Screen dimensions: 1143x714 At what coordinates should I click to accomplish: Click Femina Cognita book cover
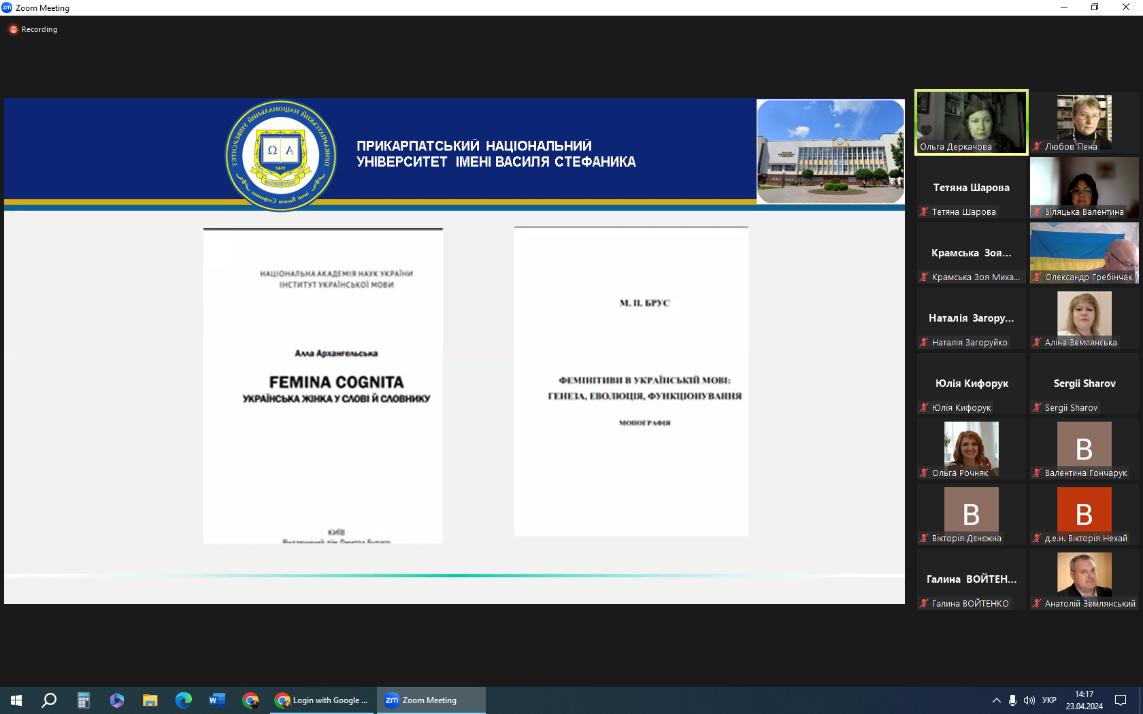[323, 386]
